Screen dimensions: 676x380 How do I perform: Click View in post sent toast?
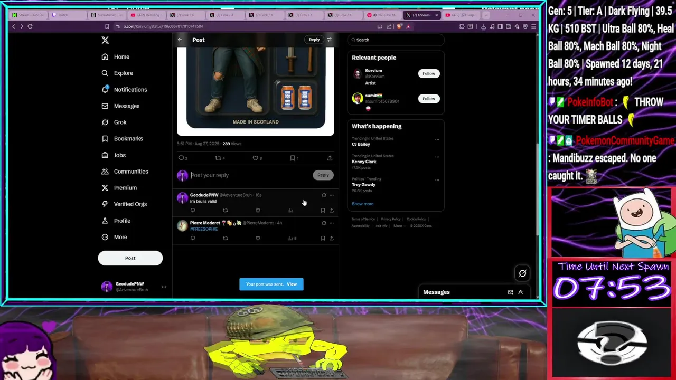[x=292, y=284]
